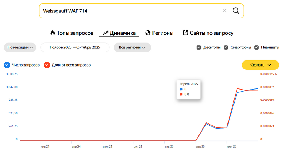
Task: Switch to the Регионы tab
Action: pos(163,33)
